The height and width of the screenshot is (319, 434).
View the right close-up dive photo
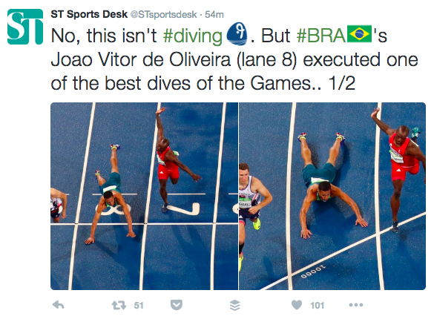point(332,196)
